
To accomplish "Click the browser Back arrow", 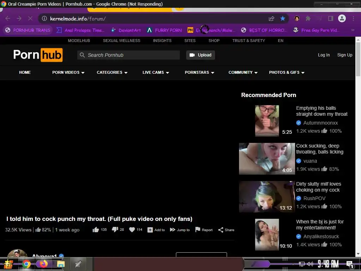I will click(8, 18).
